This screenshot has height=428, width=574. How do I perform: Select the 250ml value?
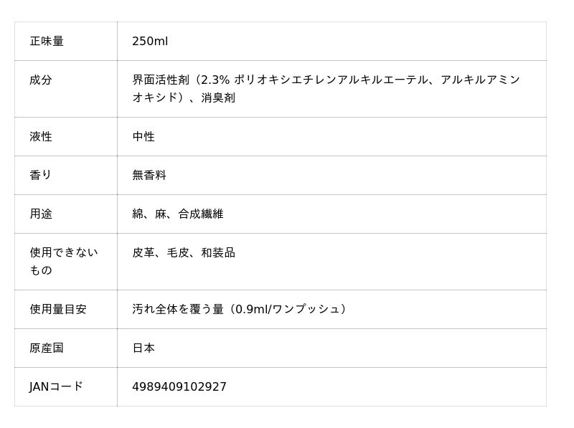[150, 42]
